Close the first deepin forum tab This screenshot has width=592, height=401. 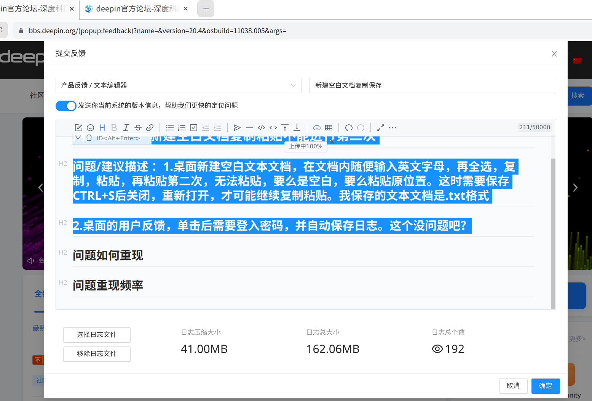pos(72,9)
